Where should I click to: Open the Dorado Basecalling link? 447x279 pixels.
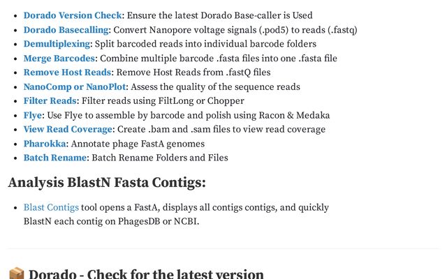(x=66, y=29)
